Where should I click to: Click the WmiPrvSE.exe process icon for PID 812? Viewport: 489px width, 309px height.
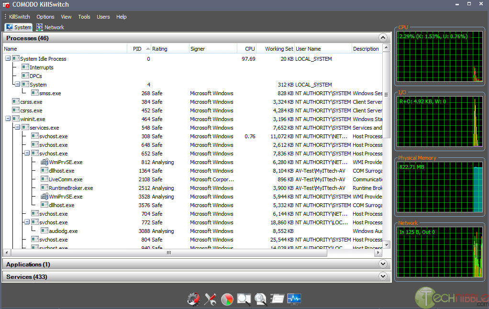pos(44,162)
